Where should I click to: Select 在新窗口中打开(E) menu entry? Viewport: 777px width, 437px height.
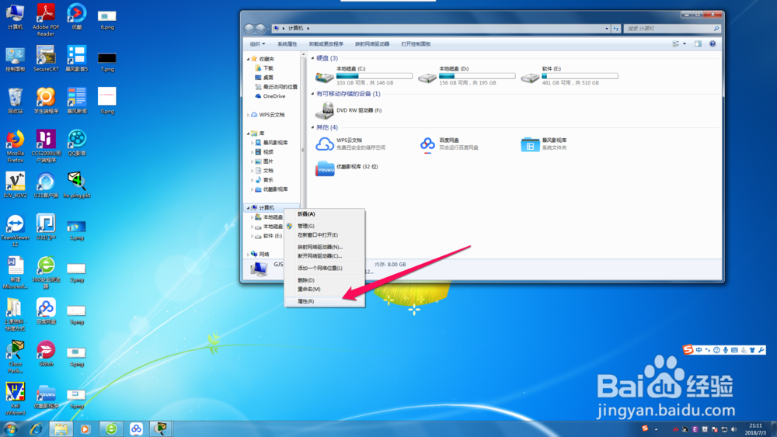click(x=325, y=235)
